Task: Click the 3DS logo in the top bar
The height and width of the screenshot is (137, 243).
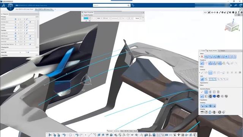Action: point(3,5)
